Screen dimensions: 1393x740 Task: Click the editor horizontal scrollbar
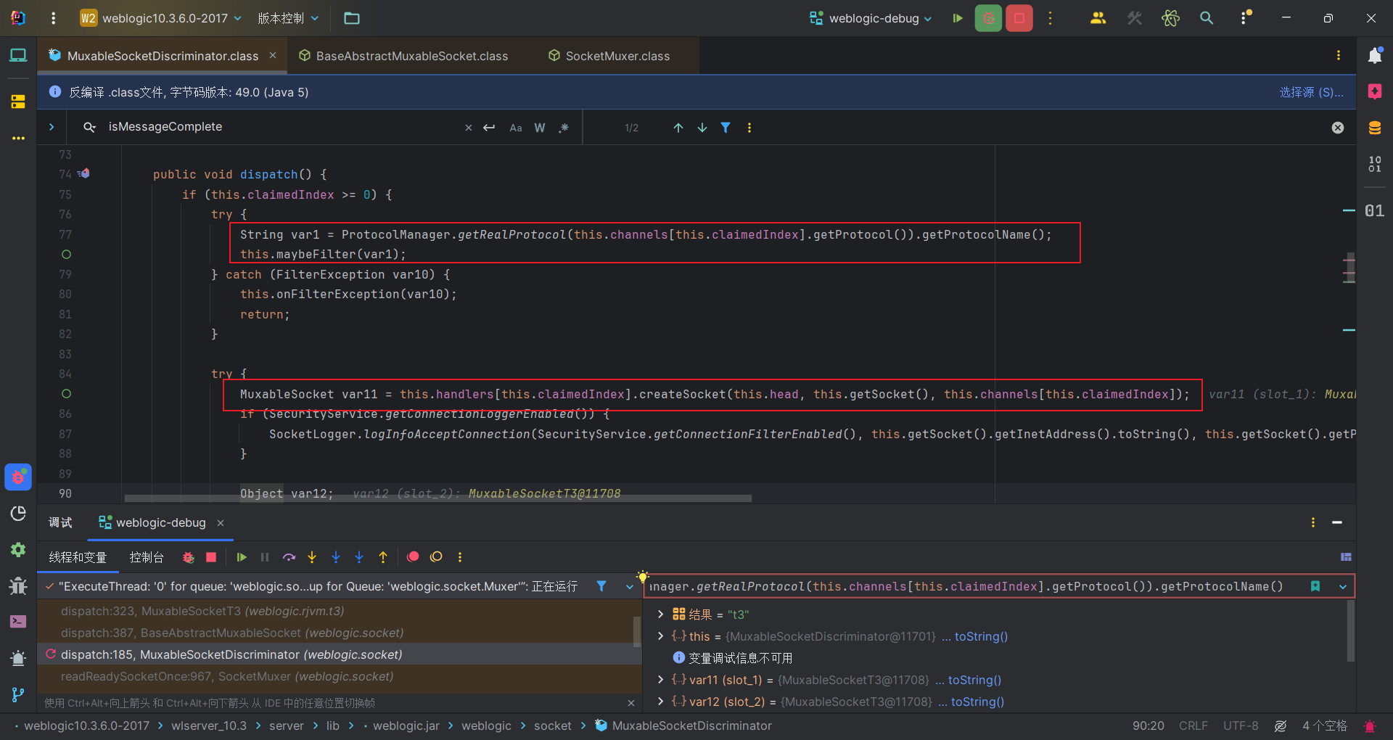coord(438,498)
